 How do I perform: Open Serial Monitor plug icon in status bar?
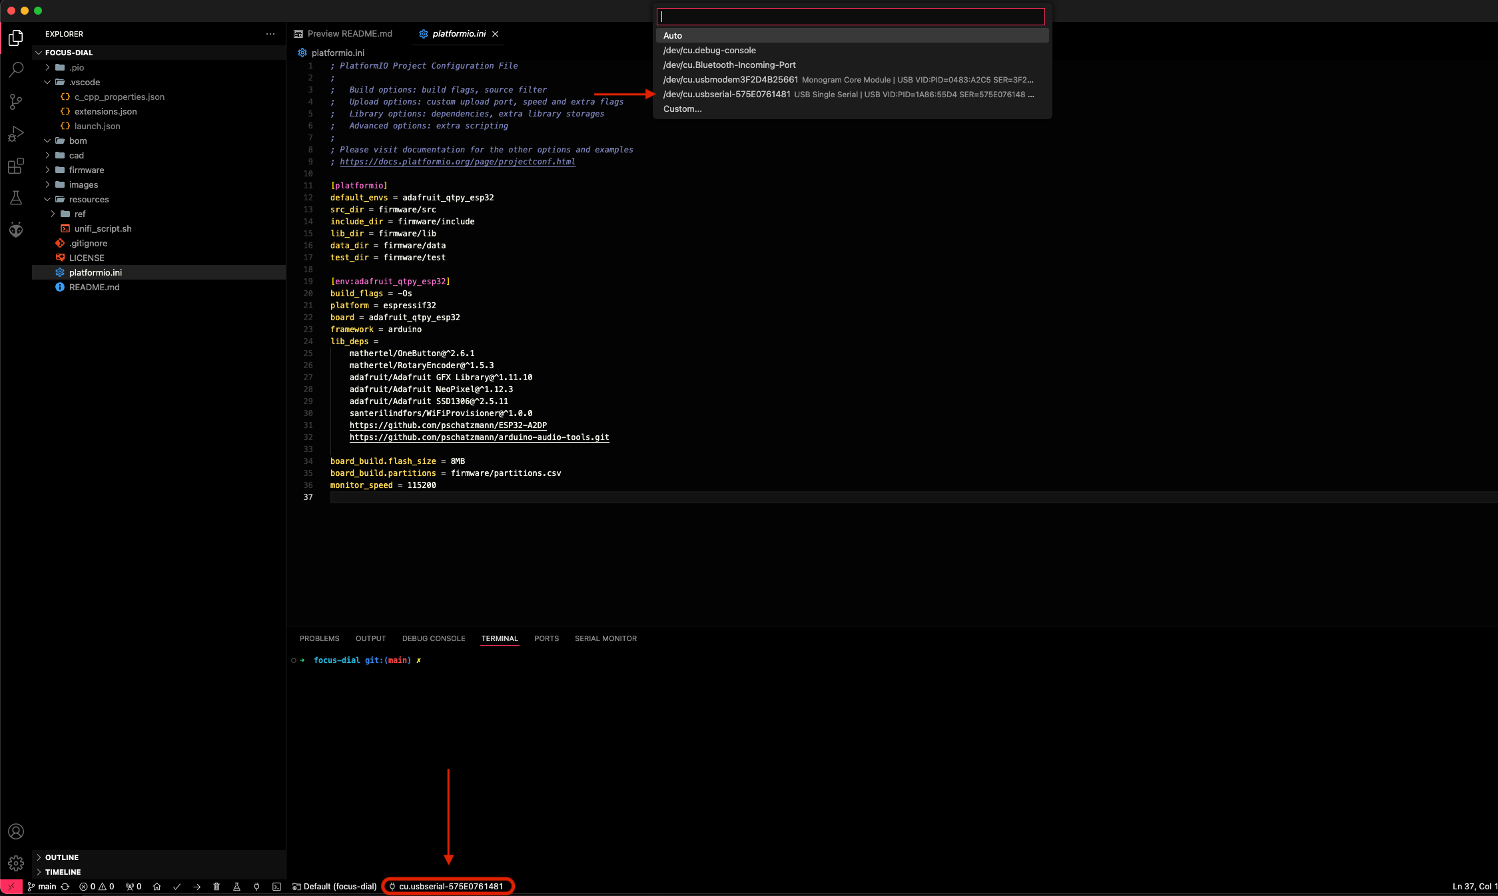coord(256,887)
